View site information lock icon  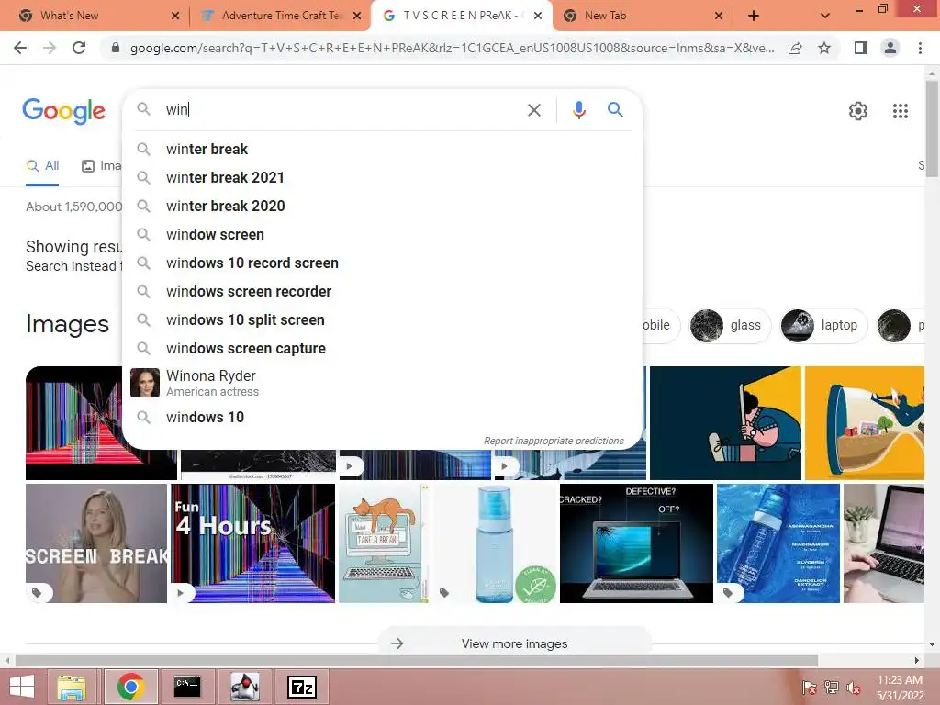(115, 48)
